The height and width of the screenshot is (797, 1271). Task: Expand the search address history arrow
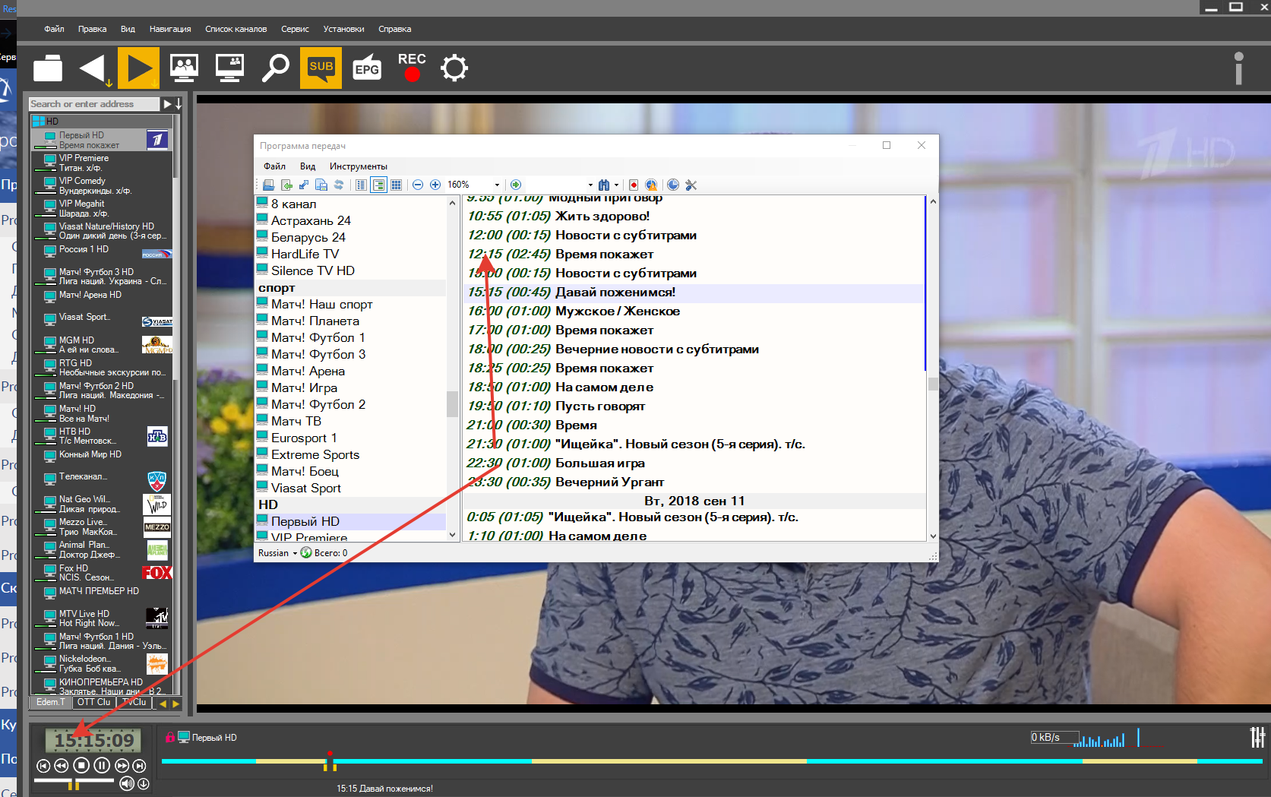179,104
